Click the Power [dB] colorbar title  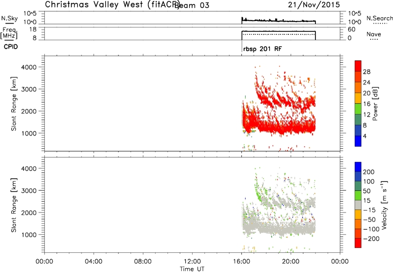[375, 104]
